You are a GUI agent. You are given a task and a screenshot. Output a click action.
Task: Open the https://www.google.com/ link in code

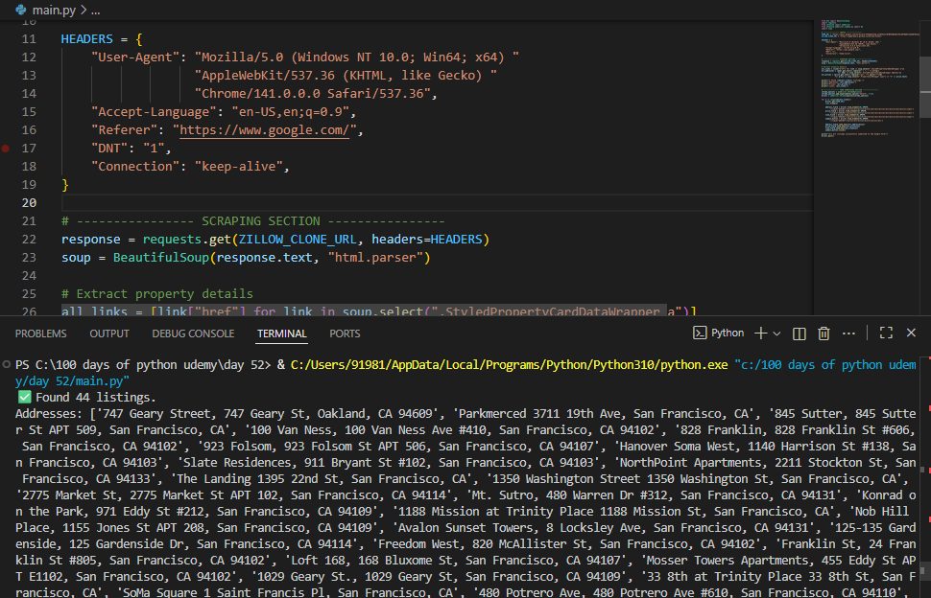pos(264,129)
